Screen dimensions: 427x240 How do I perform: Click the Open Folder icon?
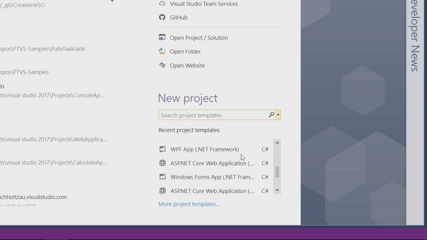[x=162, y=51]
